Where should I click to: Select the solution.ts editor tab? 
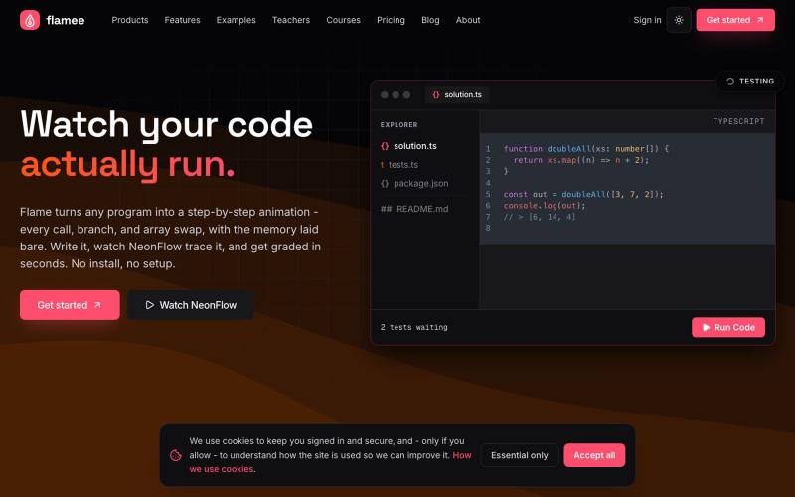pyautogui.click(x=457, y=94)
